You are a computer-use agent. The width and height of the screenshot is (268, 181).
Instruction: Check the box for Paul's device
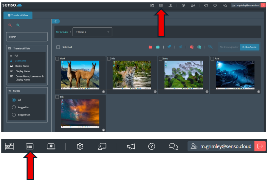212,59
